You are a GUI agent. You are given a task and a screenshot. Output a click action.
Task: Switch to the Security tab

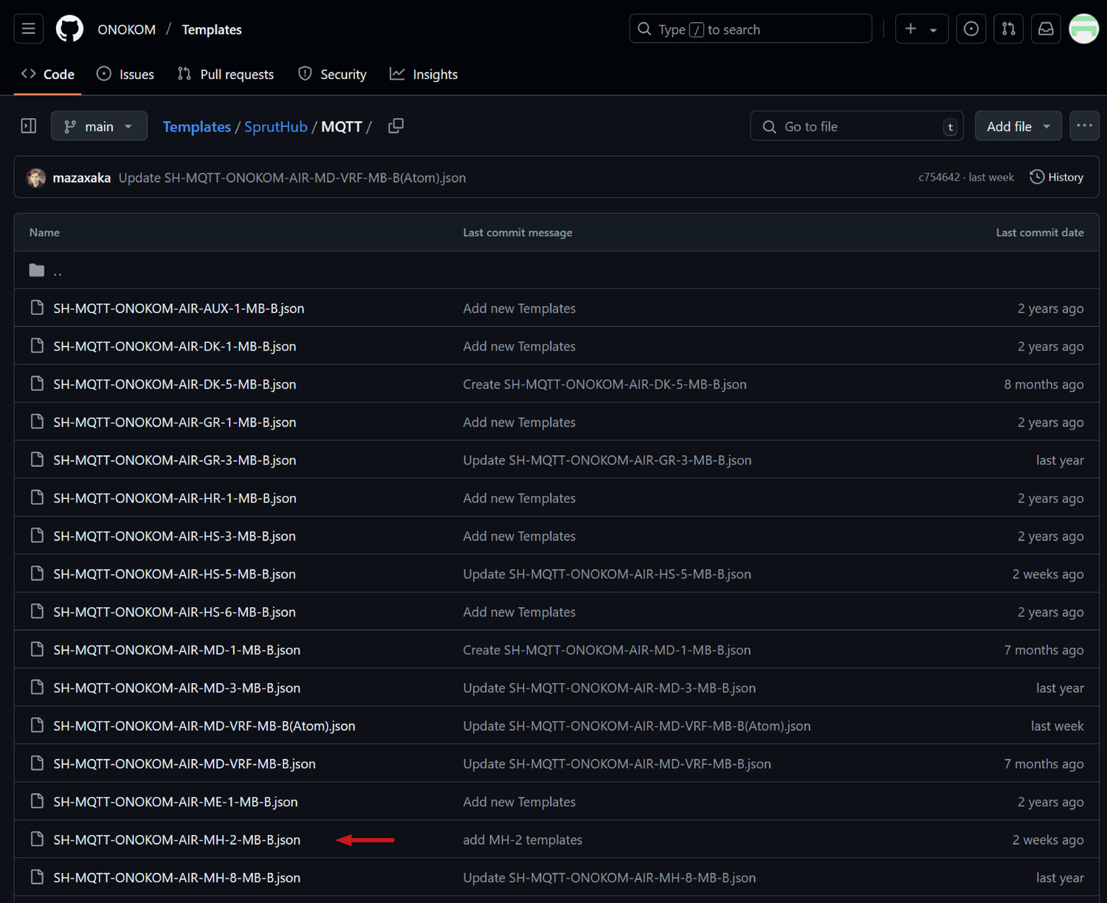[332, 75]
